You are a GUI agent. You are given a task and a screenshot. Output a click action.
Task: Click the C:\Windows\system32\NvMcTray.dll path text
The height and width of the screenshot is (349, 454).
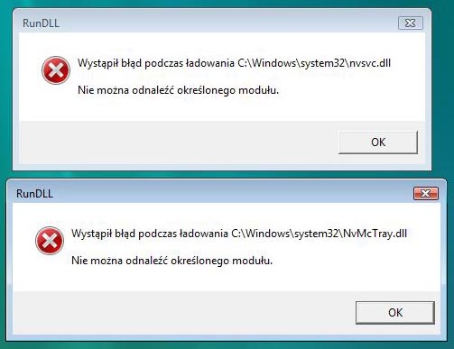tap(319, 234)
